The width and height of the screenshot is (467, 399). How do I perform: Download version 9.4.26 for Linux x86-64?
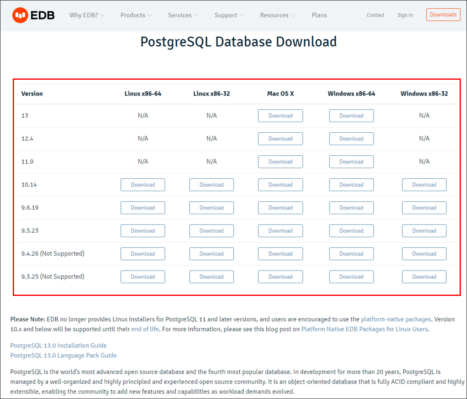[x=143, y=254]
